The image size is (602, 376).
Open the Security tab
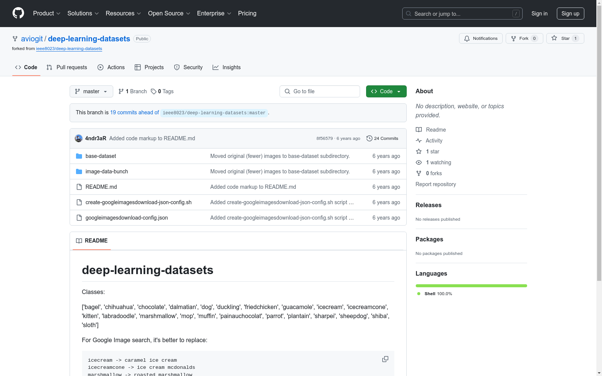coord(189,67)
